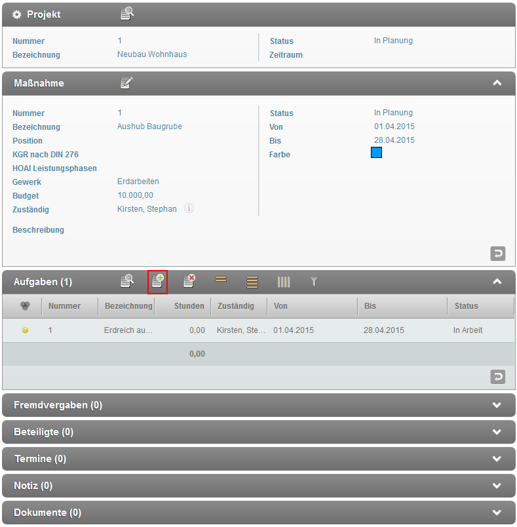Click the column settings icon in Aufgaben
The image size is (517, 527).
point(283,282)
